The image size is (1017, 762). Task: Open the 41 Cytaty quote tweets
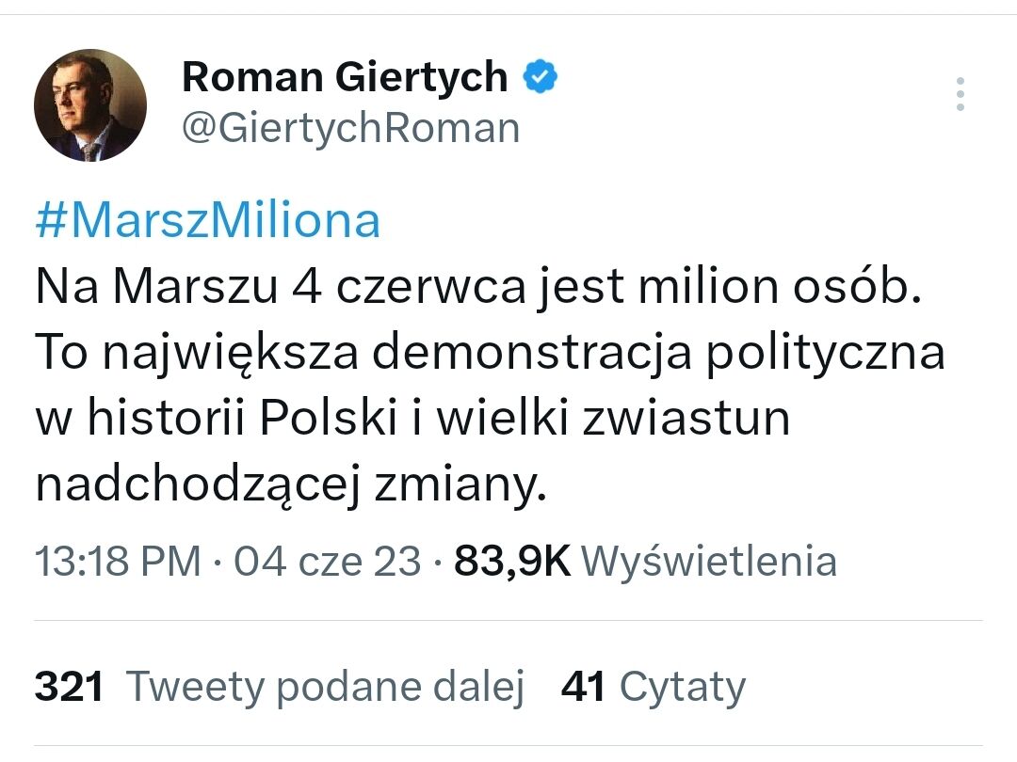(x=653, y=687)
